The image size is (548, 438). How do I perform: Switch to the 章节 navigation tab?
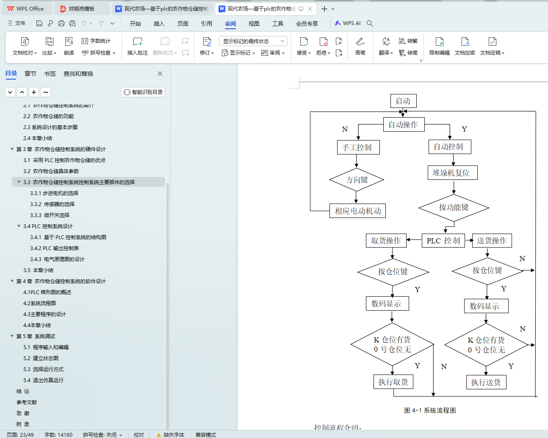(x=30, y=74)
